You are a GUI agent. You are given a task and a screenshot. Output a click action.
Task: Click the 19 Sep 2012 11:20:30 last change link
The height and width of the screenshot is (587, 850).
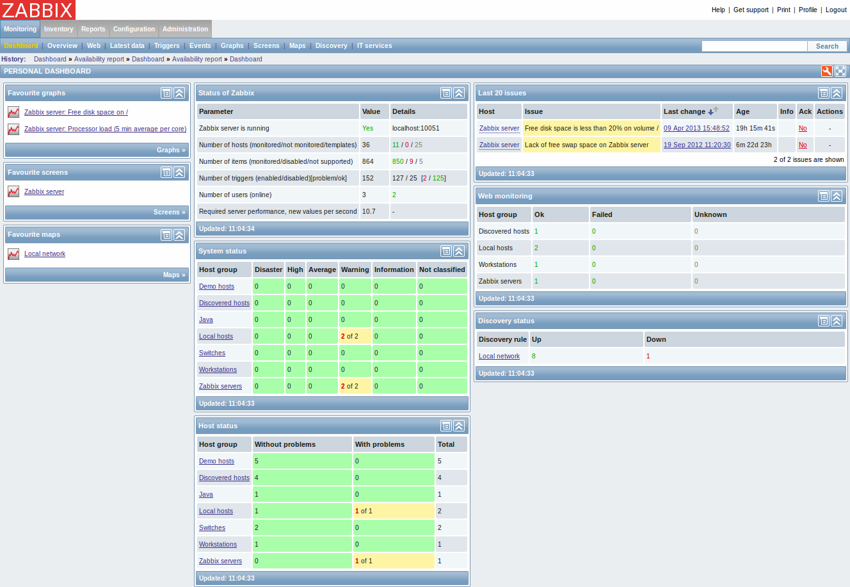[x=697, y=145]
